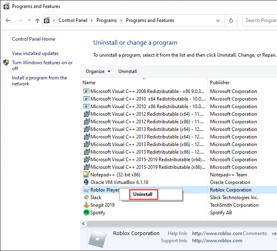Click Spotify AB publisher cell
This screenshot has height=251, width=277.
(221, 213)
